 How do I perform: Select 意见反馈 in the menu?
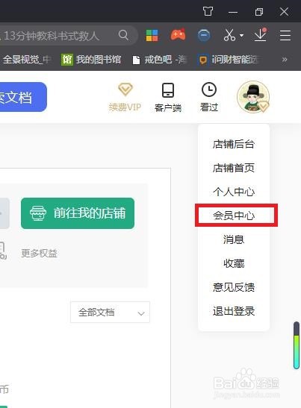[234, 287]
